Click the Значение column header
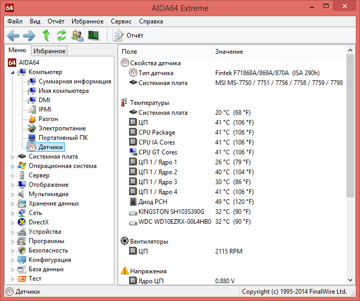 [278, 52]
